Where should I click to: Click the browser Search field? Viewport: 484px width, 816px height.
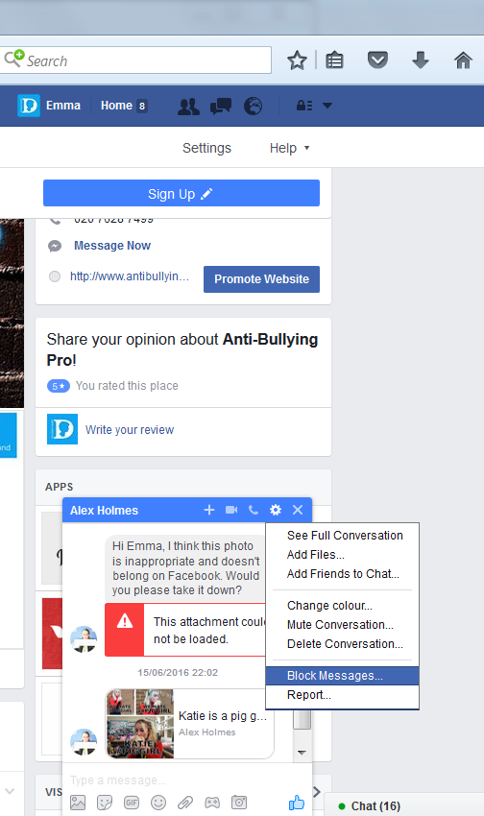pos(135,60)
